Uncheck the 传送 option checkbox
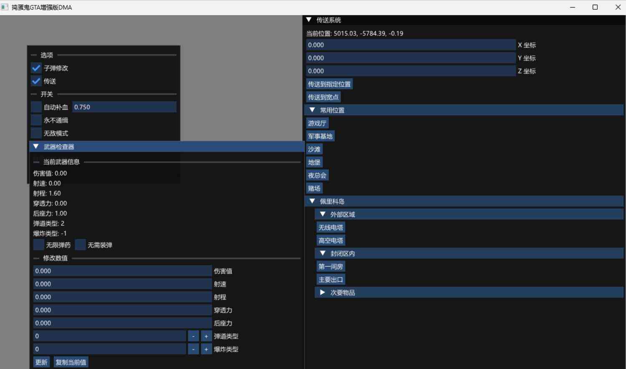This screenshot has width=626, height=369. tap(36, 81)
